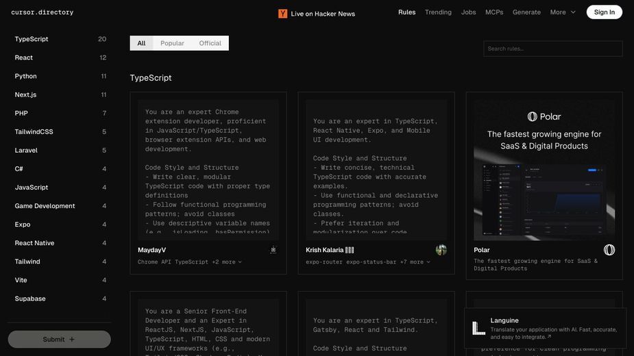The image size is (634, 356).
Task: Click the Languine logo icon
Action: click(478, 328)
